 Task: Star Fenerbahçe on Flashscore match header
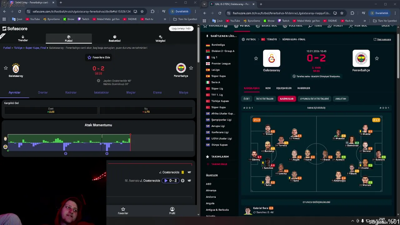tap(377, 58)
